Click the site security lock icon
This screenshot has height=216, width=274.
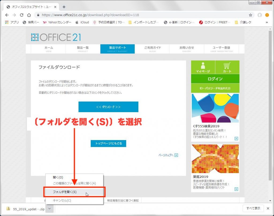pos(38,15)
